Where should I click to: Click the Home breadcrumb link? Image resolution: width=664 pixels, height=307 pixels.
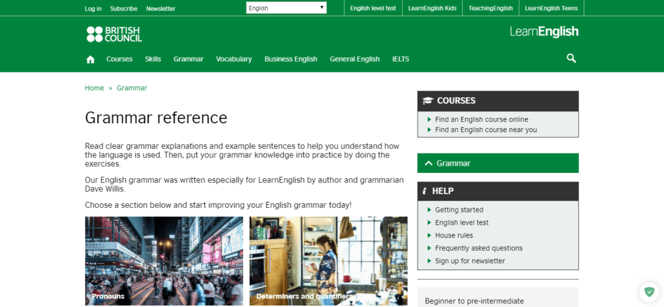(95, 88)
